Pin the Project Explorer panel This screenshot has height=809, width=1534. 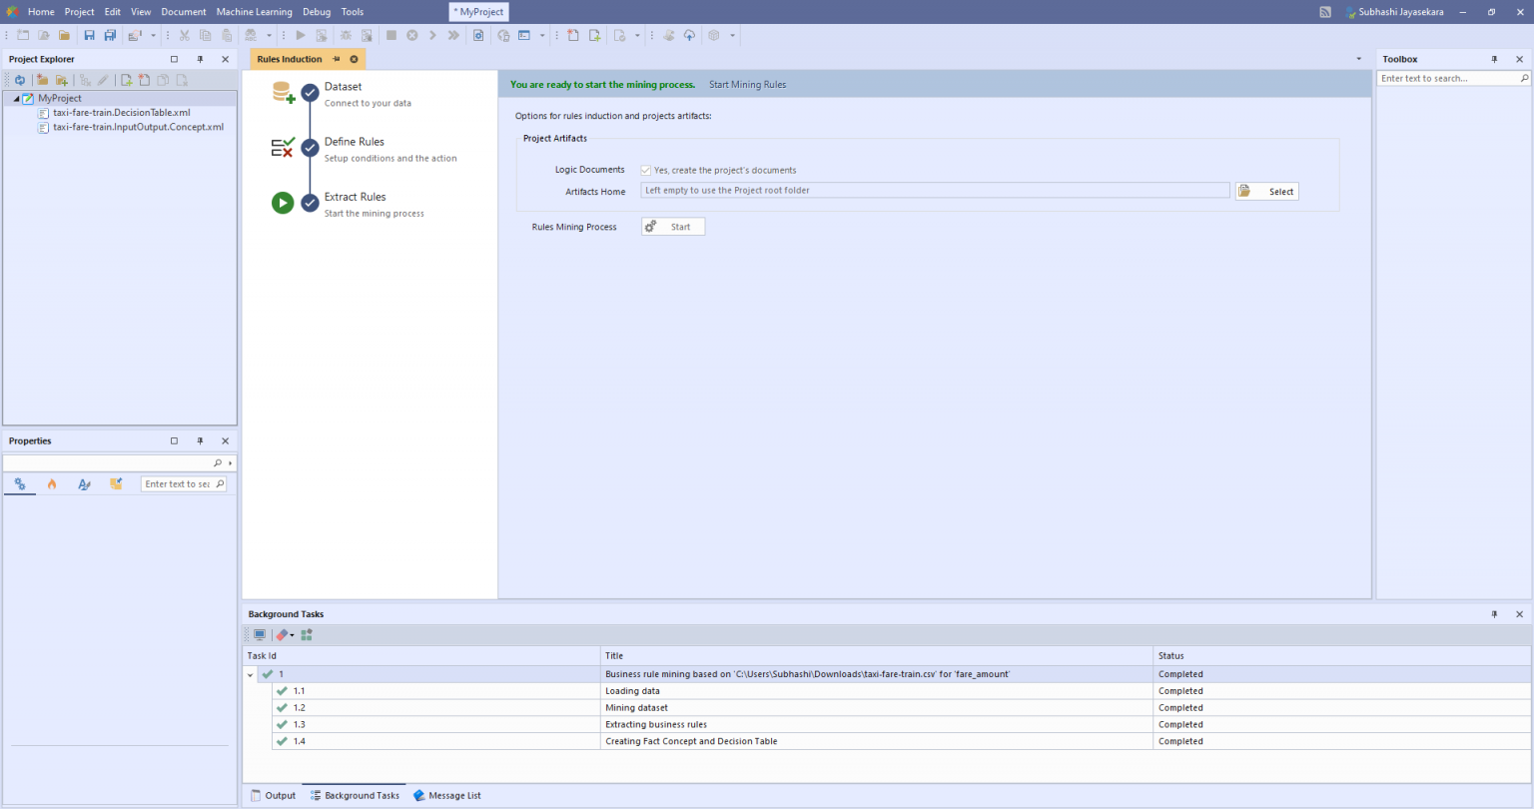coord(200,59)
